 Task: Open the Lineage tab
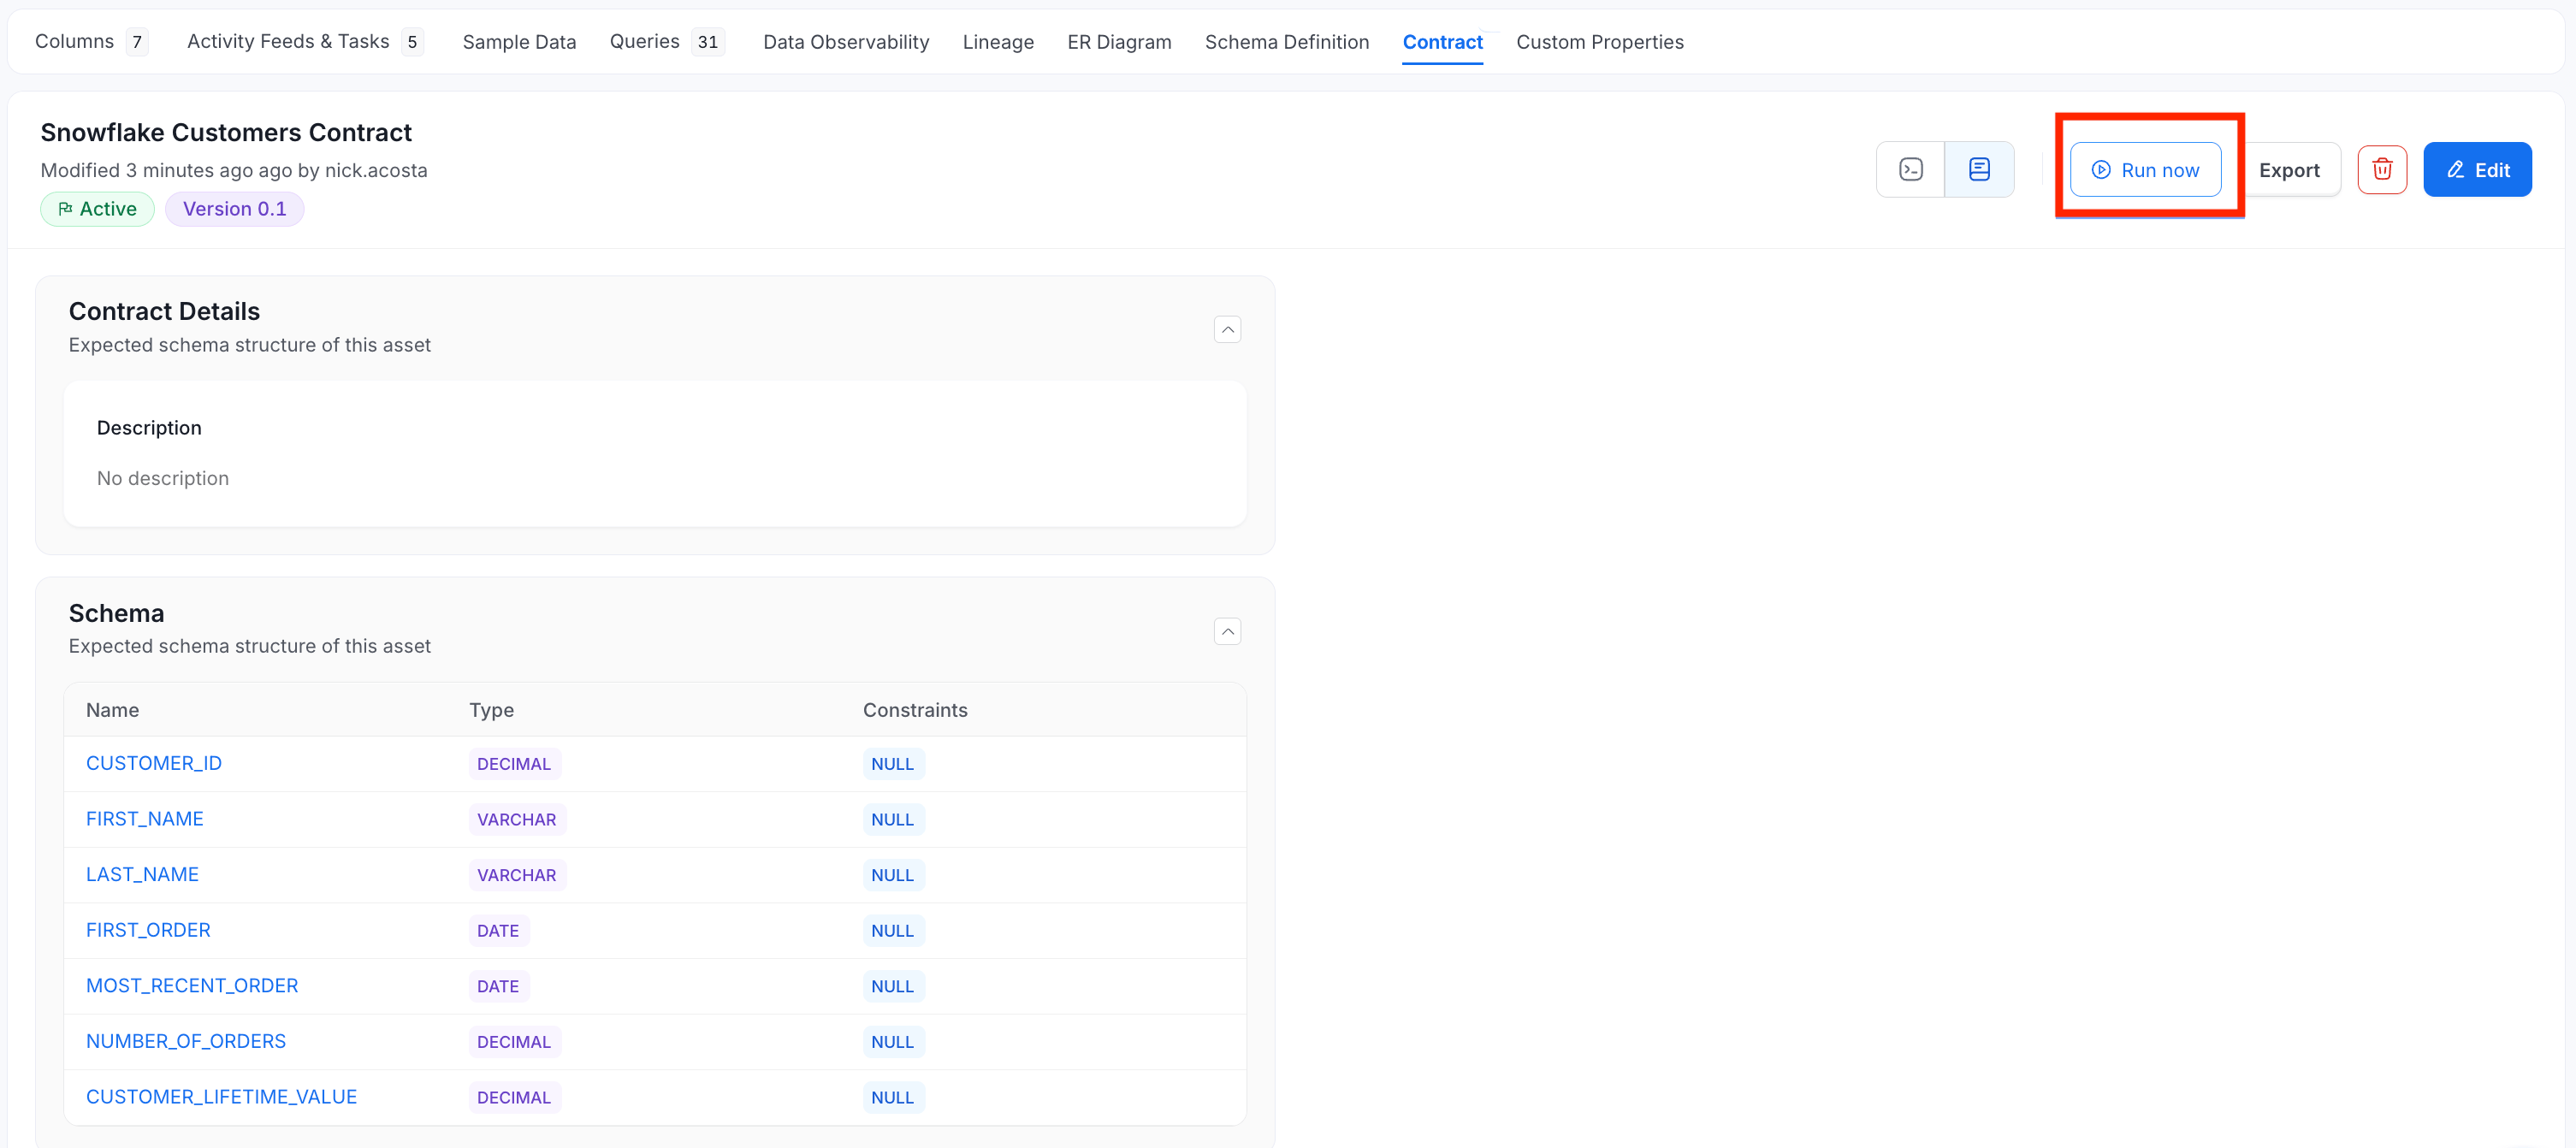998,42
